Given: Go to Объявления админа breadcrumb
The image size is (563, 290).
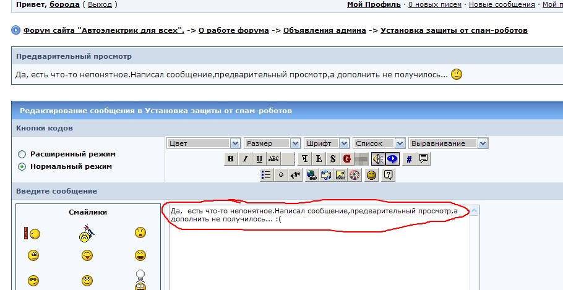Looking at the screenshot, I should point(325,30).
